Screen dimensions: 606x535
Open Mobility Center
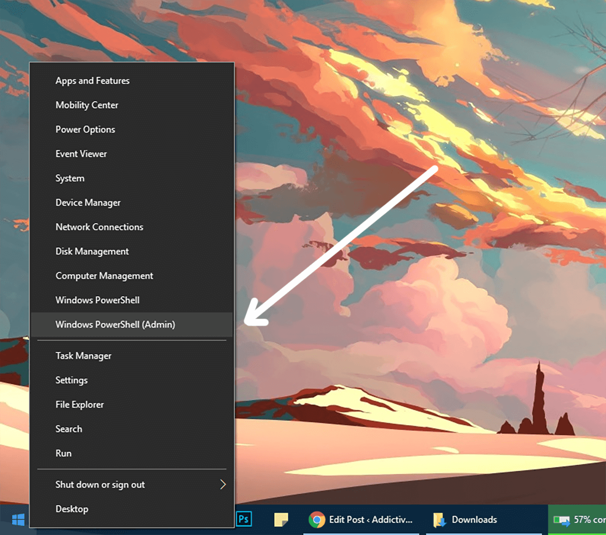(x=132, y=105)
